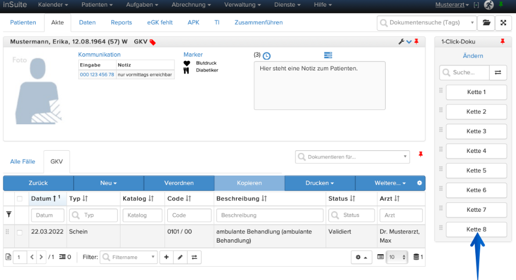Screen dimensions: 516x280
Task: Open the Dokumentieren für combo box
Action: (353, 157)
